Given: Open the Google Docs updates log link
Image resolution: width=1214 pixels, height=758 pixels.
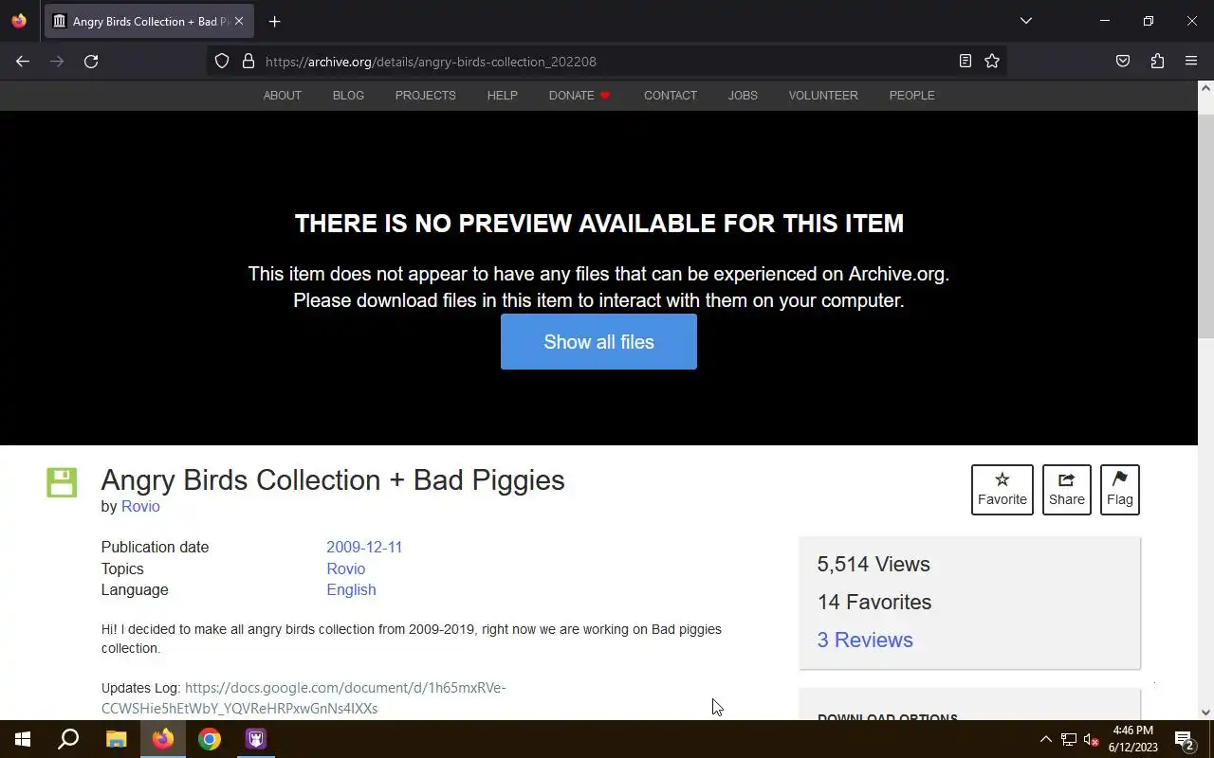Looking at the screenshot, I should point(303,698).
